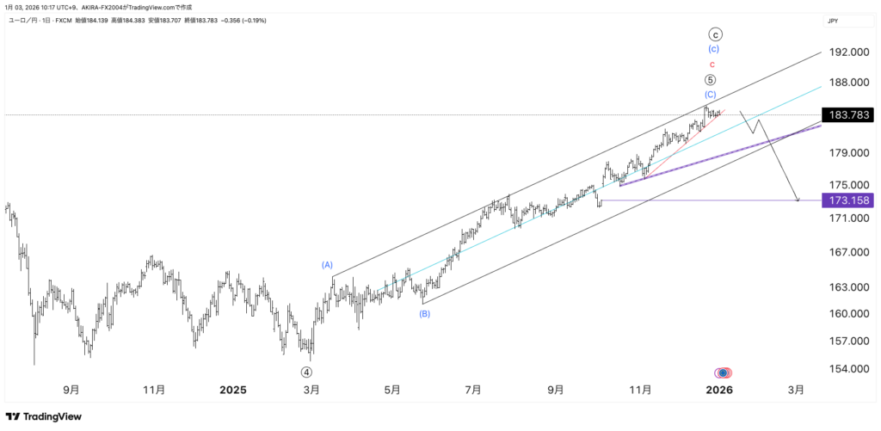Screen dimensions: 881x431
Task: Click the red c wave label
Action: 712,65
